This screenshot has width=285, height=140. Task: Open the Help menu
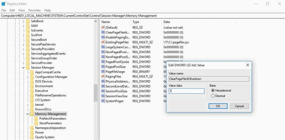coord(47,10)
